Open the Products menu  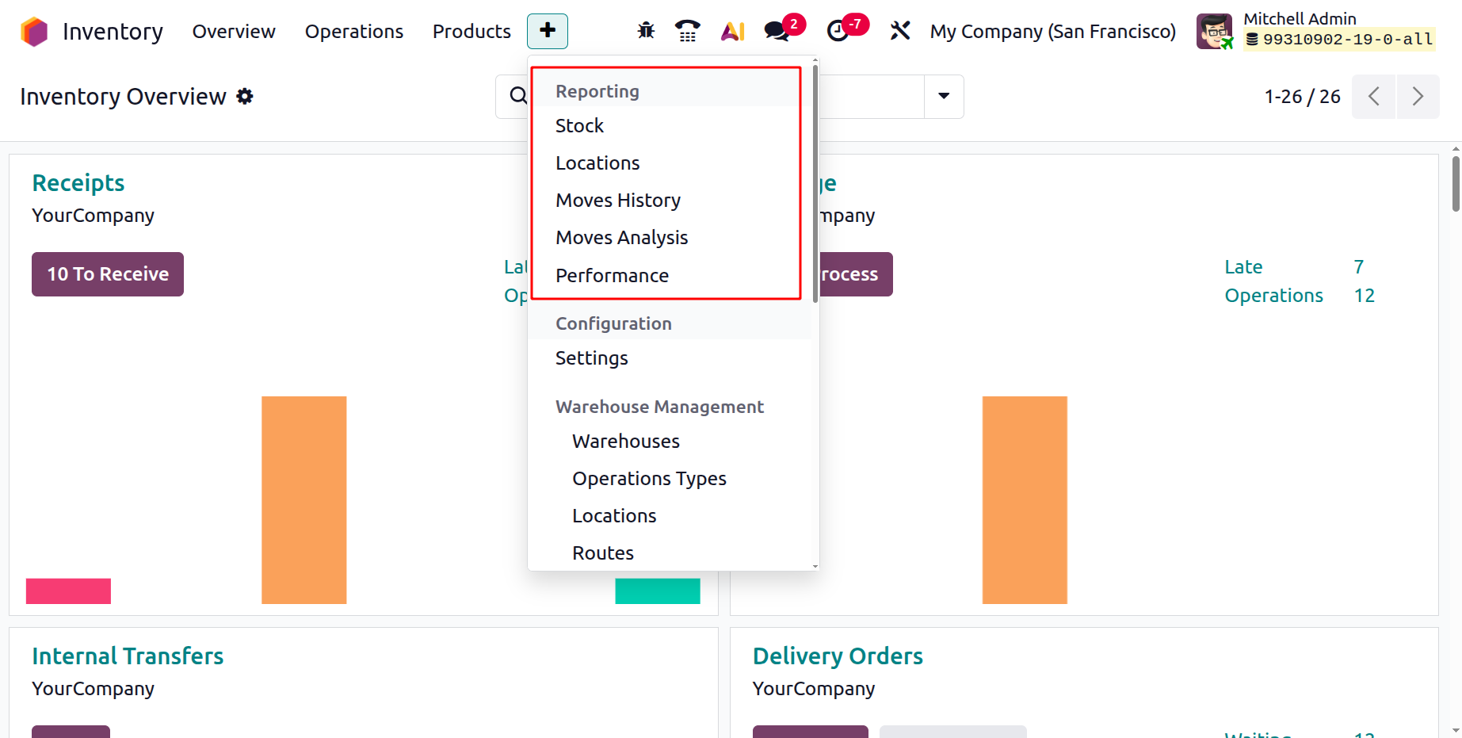click(x=471, y=32)
